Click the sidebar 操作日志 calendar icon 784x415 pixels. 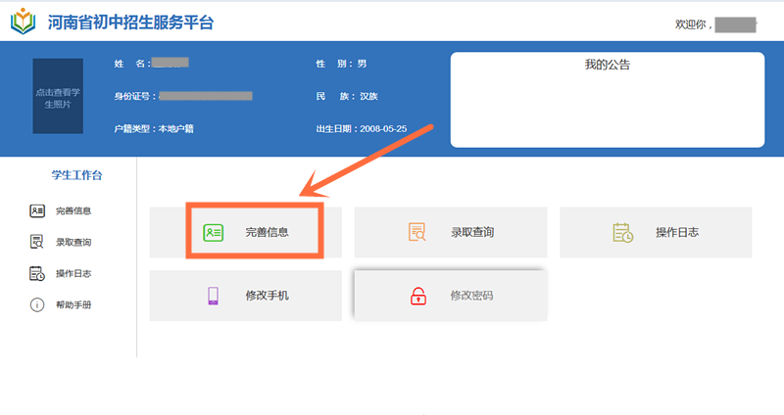pyautogui.click(x=37, y=273)
